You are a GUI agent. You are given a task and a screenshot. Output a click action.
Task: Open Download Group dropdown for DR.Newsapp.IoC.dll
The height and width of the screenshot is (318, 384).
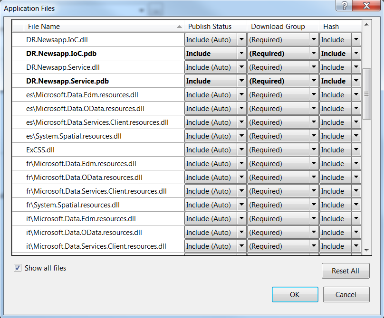pos(314,39)
